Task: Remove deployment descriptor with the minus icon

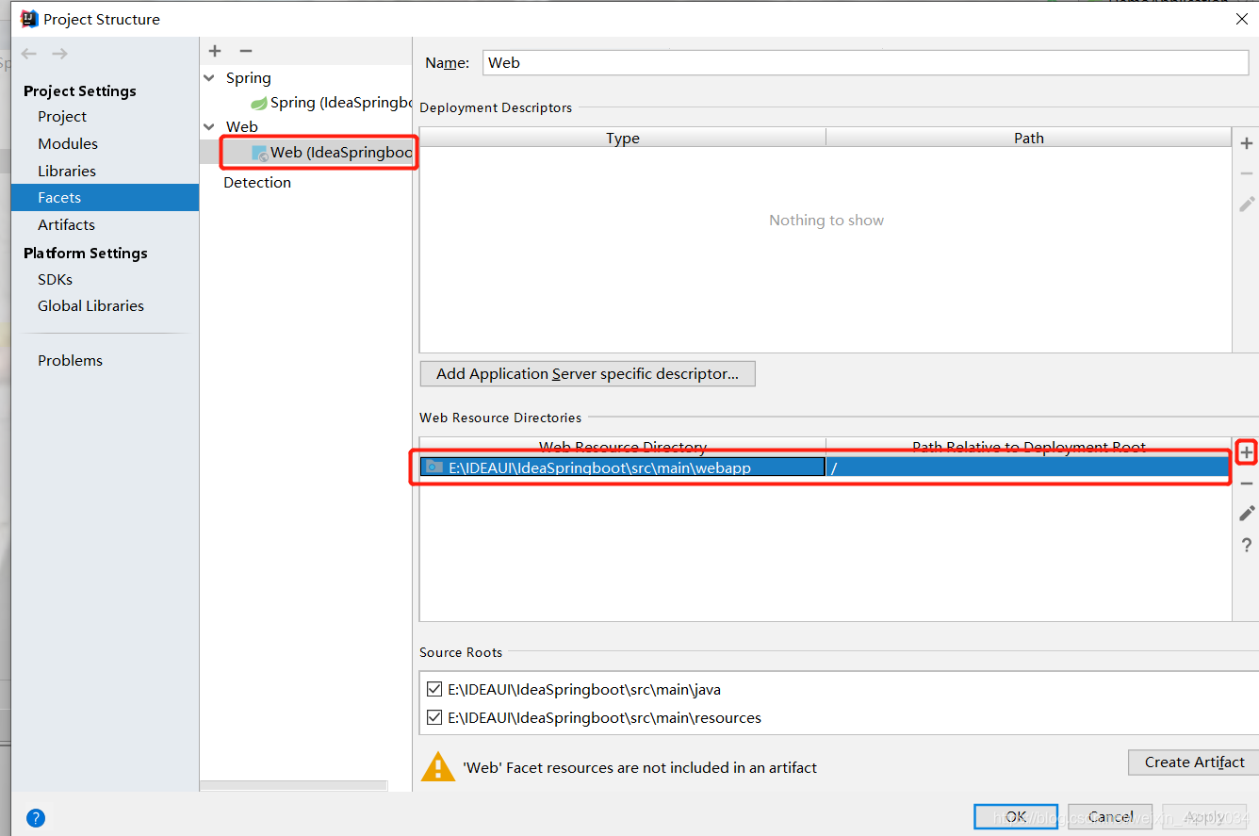Action: 1247,173
